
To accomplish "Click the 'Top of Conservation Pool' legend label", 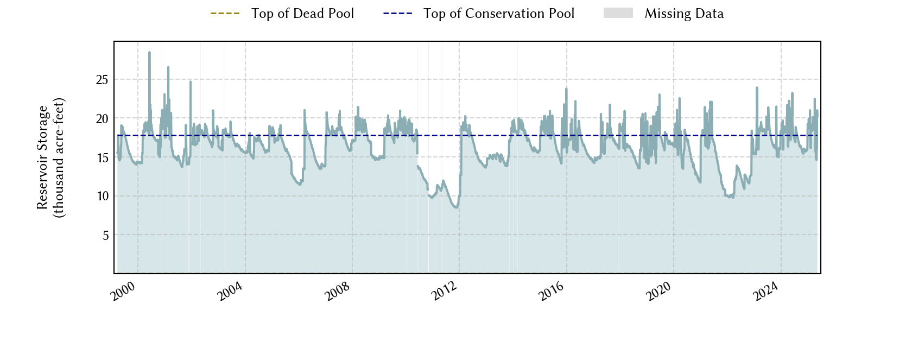I will [499, 14].
